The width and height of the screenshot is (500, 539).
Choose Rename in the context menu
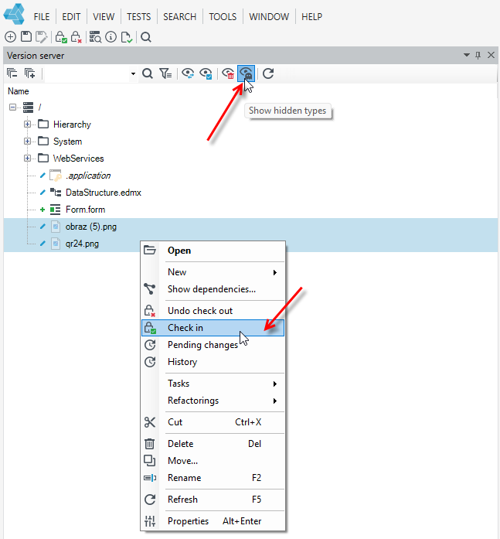coord(213,478)
